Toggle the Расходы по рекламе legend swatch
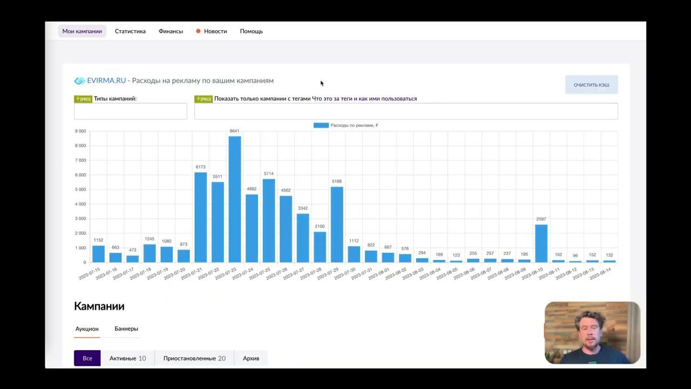 321,125
